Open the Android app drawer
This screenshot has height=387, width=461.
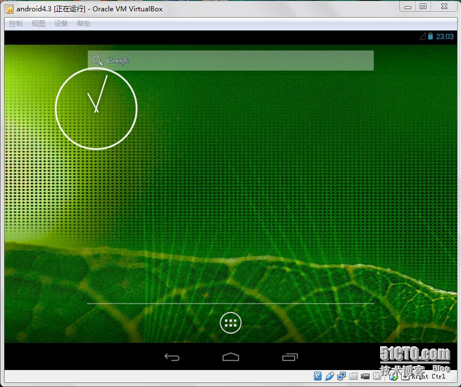231,323
